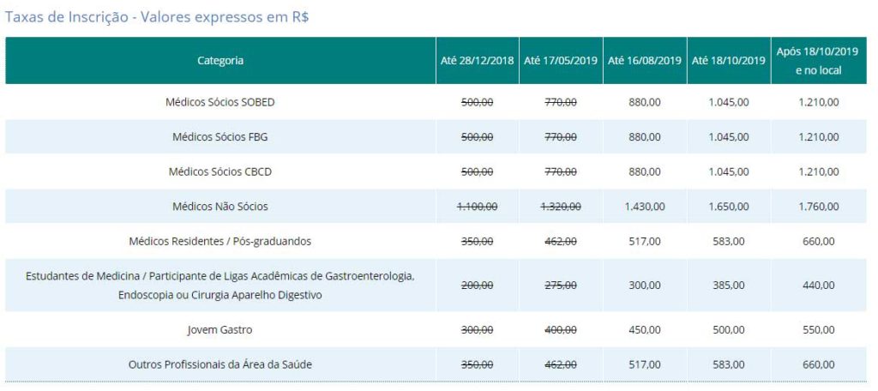
Task: Select the crossed-out 1.100,00 price
Action: [x=477, y=207]
